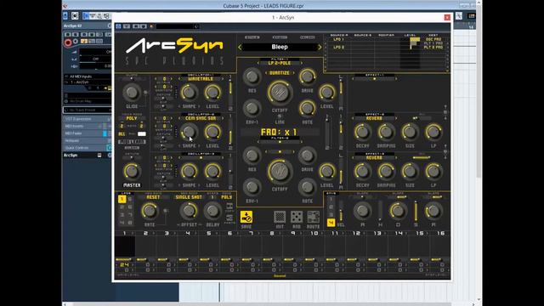544x306 pixels.
Task: Click the FRQ: x 1 display
Action: [280, 133]
